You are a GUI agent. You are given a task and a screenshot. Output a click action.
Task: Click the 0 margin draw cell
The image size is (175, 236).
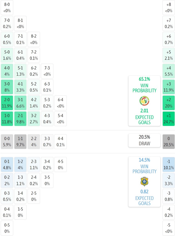[x=169, y=142]
